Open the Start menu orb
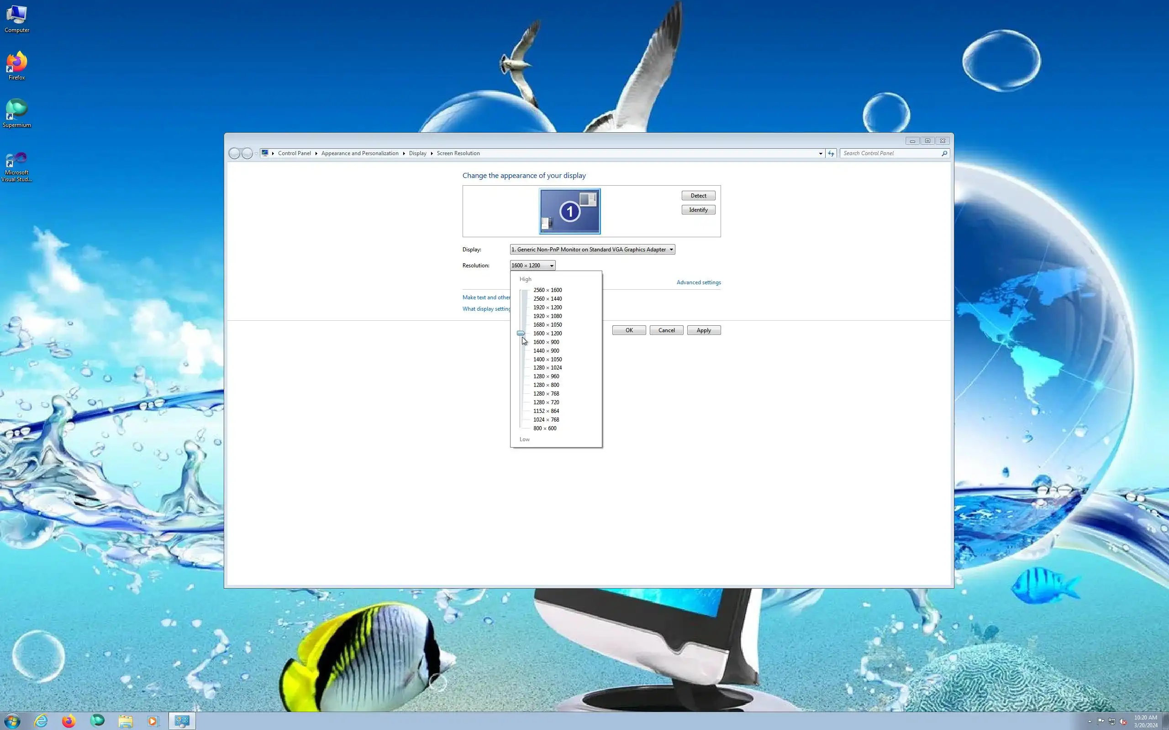1169x730 pixels. coord(12,721)
